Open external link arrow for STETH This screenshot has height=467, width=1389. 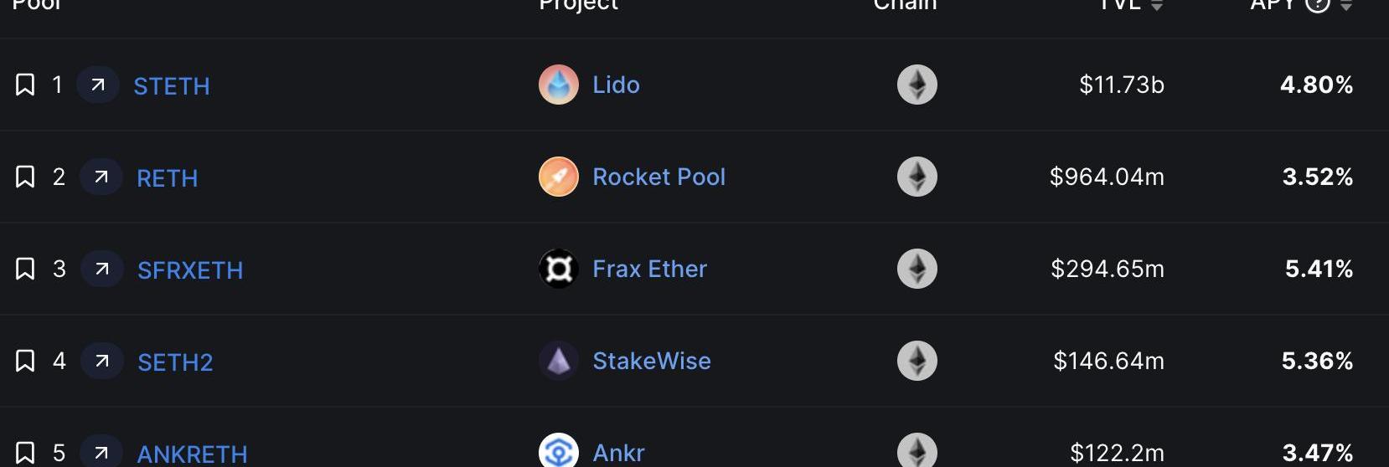[98, 85]
